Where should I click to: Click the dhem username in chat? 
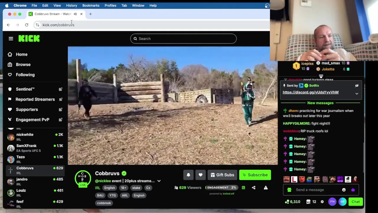[293, 111]
